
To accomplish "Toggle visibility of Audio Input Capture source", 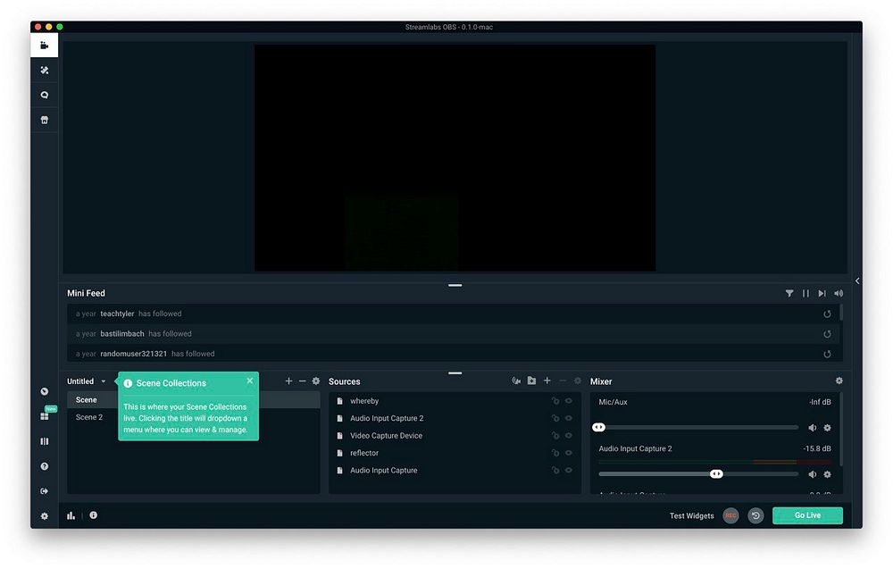I will tap(568, 471).
